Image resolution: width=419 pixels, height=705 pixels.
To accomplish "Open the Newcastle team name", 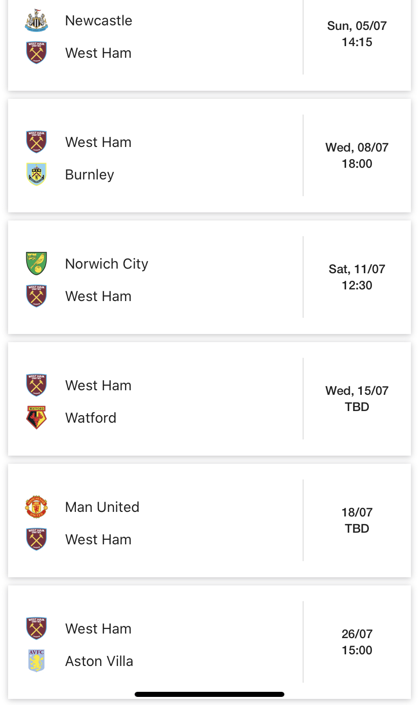I will click(99, 21).
